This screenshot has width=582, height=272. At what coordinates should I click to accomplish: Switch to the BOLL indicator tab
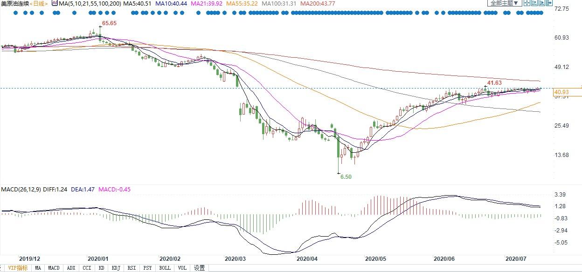[165, 268]
